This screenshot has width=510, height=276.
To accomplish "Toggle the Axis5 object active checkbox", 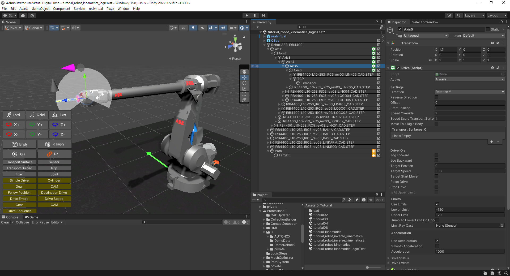I will [400, 29].
